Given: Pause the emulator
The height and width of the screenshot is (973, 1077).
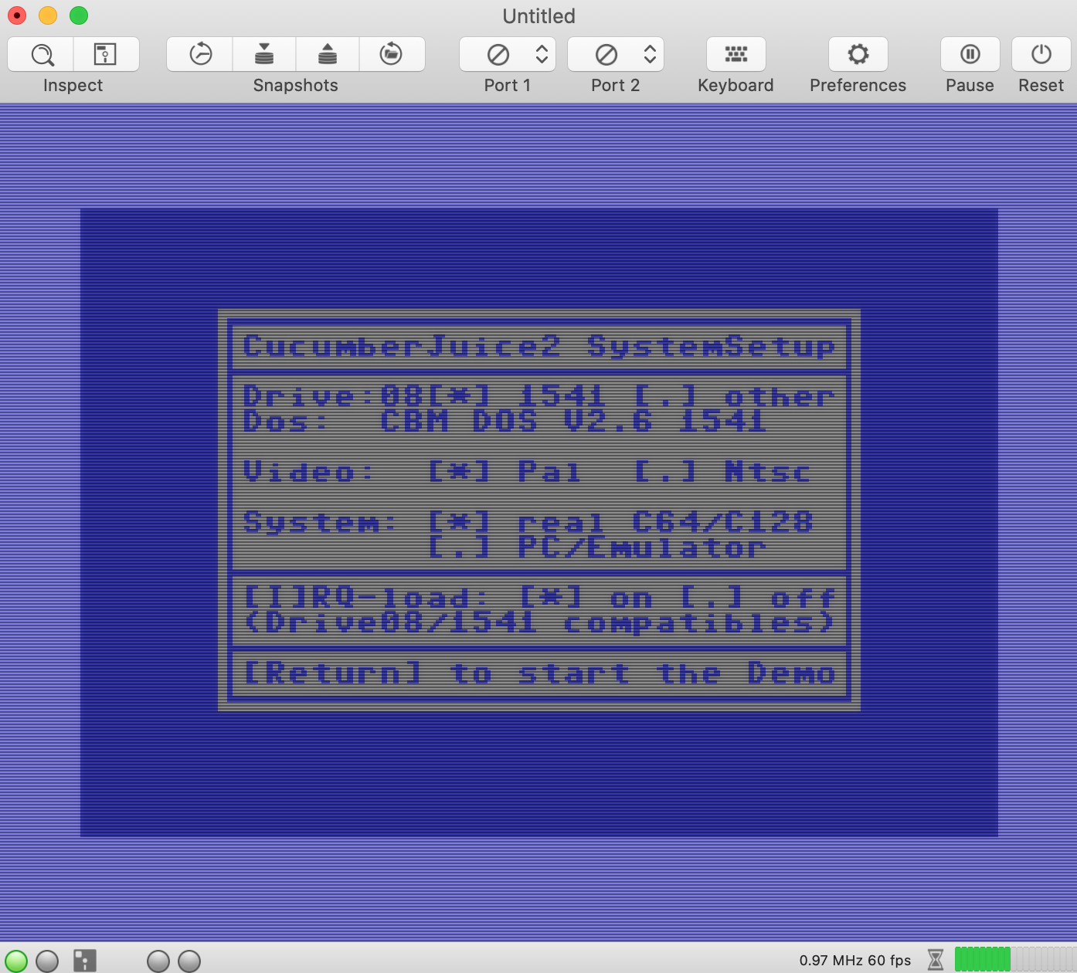Looking at the screenshot, I should (x=970, y=54).
